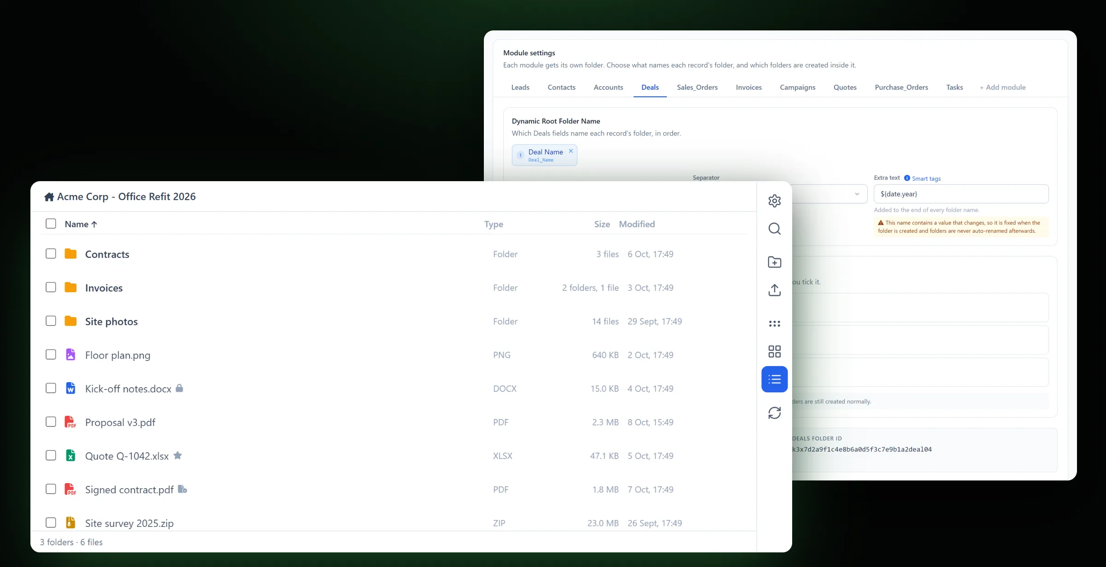The image size is (1106, 567).
Task: Open the Sales_Orders tab
Action: 697,87
